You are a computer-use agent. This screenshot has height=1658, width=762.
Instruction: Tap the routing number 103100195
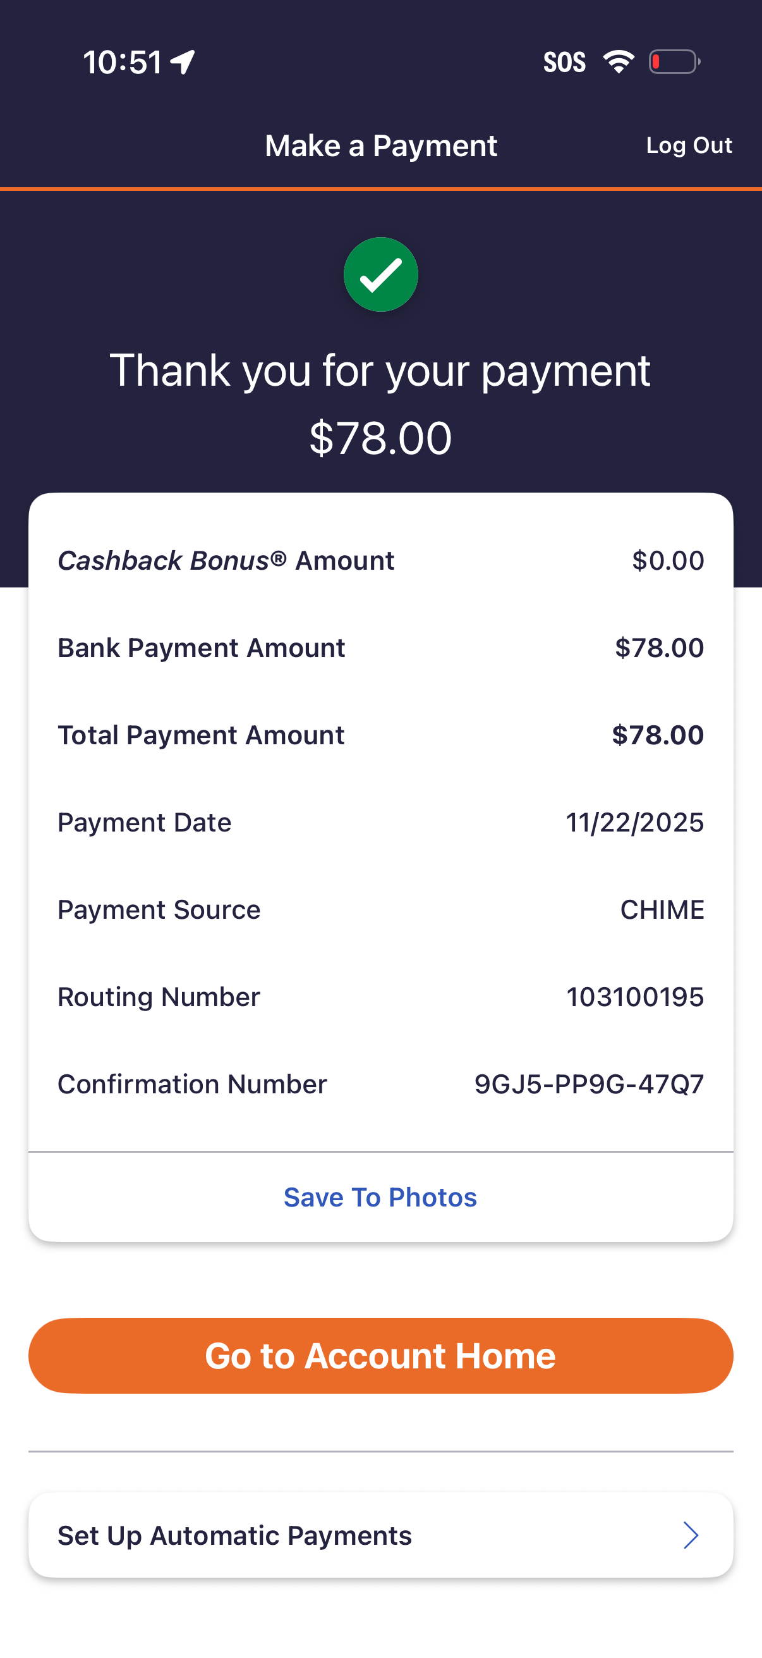[x=634, y=997]
